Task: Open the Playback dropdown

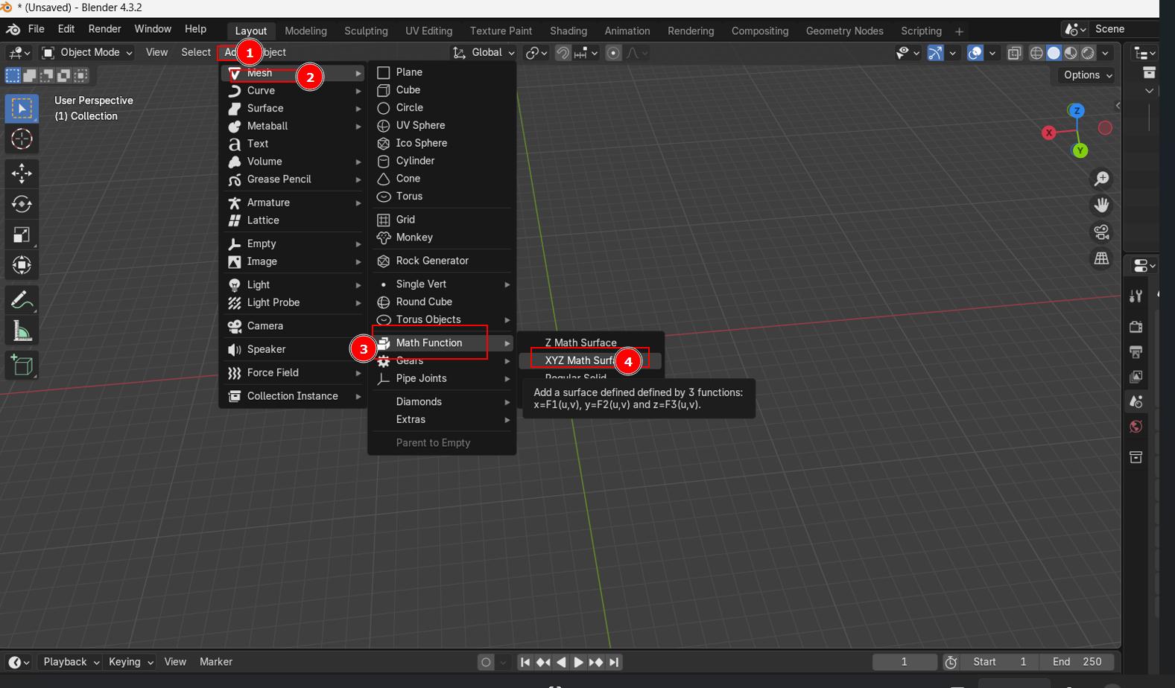Action: point(70,662)
